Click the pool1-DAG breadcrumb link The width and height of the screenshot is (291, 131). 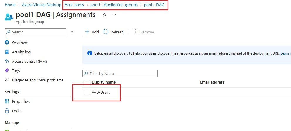[x=154, y=5]
